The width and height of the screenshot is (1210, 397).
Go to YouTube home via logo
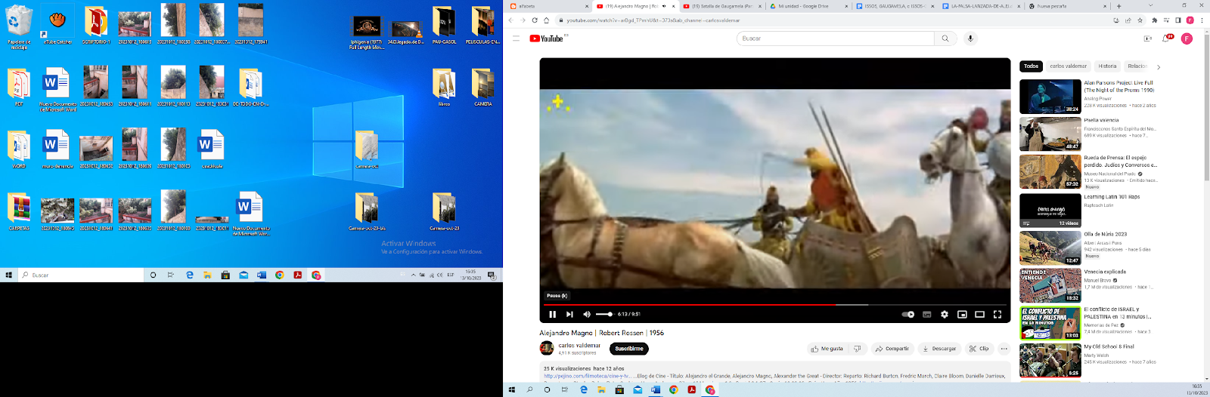[546, 38]
